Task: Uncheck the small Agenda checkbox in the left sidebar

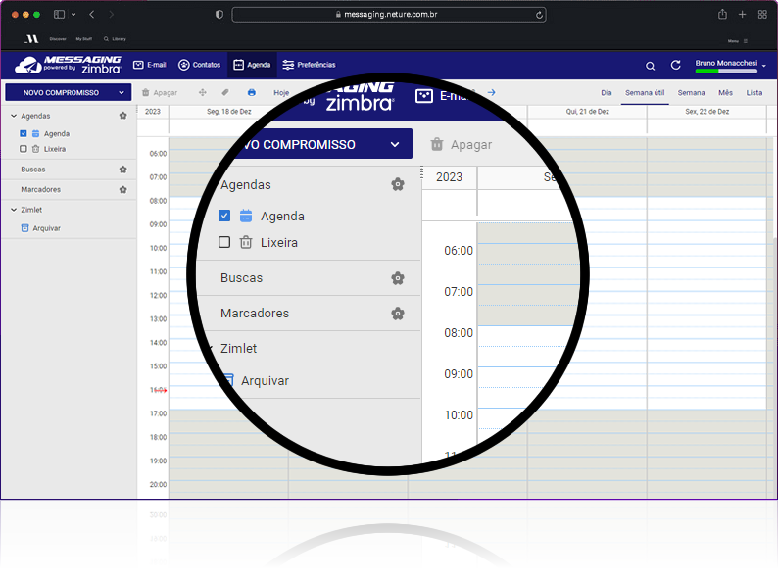Action: [x=24, y=133]
